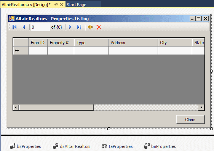This screenshot has width=214, height=151.
Task: Pin the AltairRealtors.cs design tab
Action: 56,5
